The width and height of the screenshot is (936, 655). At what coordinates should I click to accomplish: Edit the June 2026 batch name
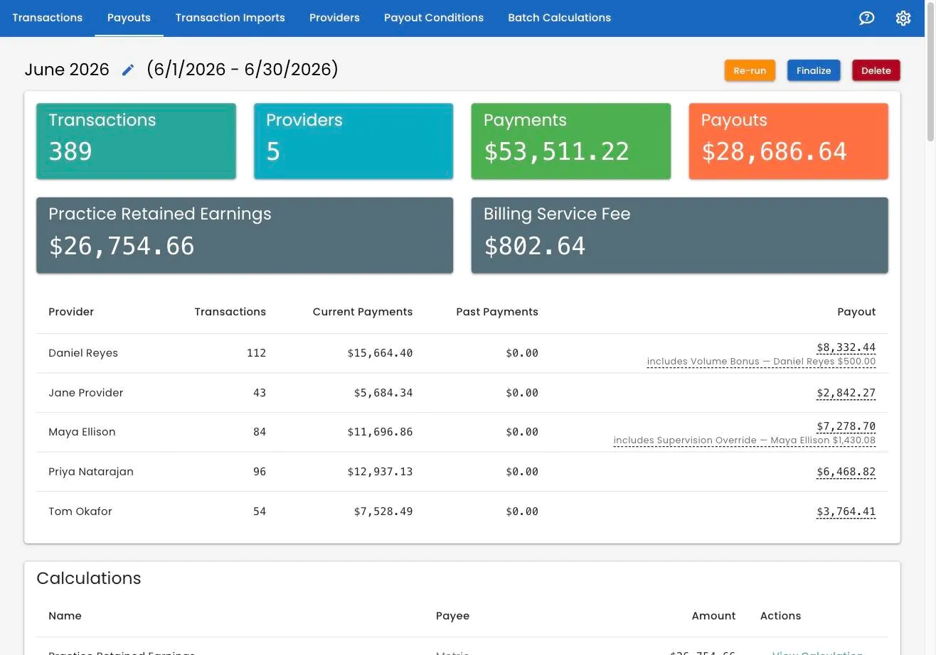128,70
